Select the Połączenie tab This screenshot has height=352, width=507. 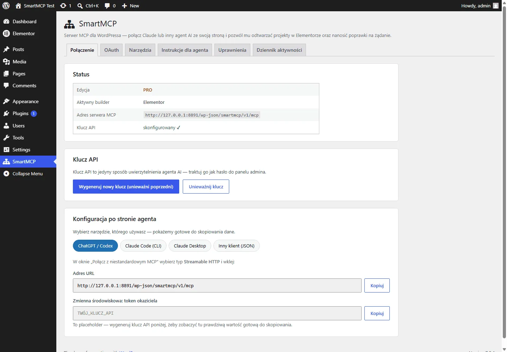click(x=82, y=50)
